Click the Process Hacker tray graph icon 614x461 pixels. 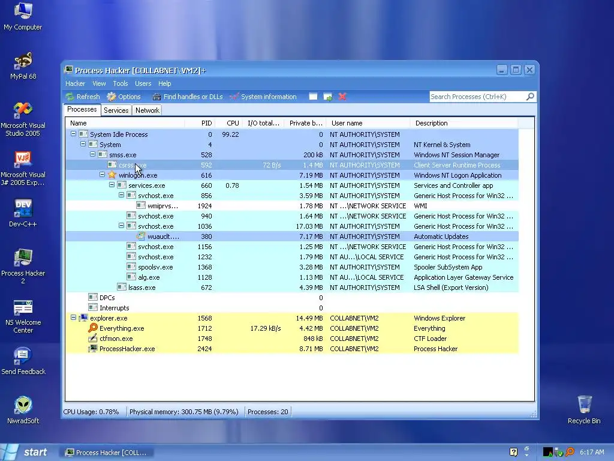click(548, 452)
